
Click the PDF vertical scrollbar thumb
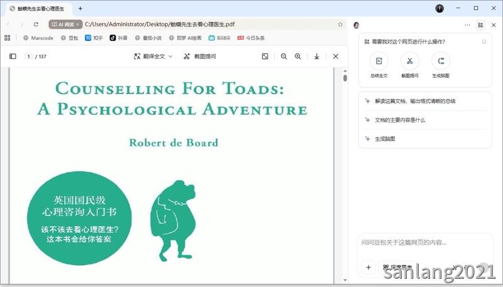click(x=345, y=78)
